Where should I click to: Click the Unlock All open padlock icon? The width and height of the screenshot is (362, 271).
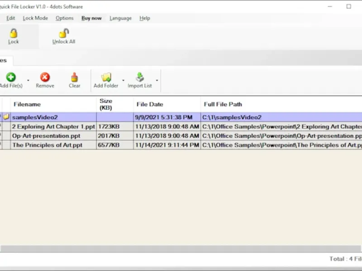pyautogui.click(x=64, y=33)
